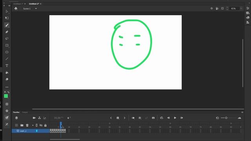Screen dimensions: 251x141
Task: Select the Pen tool
Action: (7, 32)
